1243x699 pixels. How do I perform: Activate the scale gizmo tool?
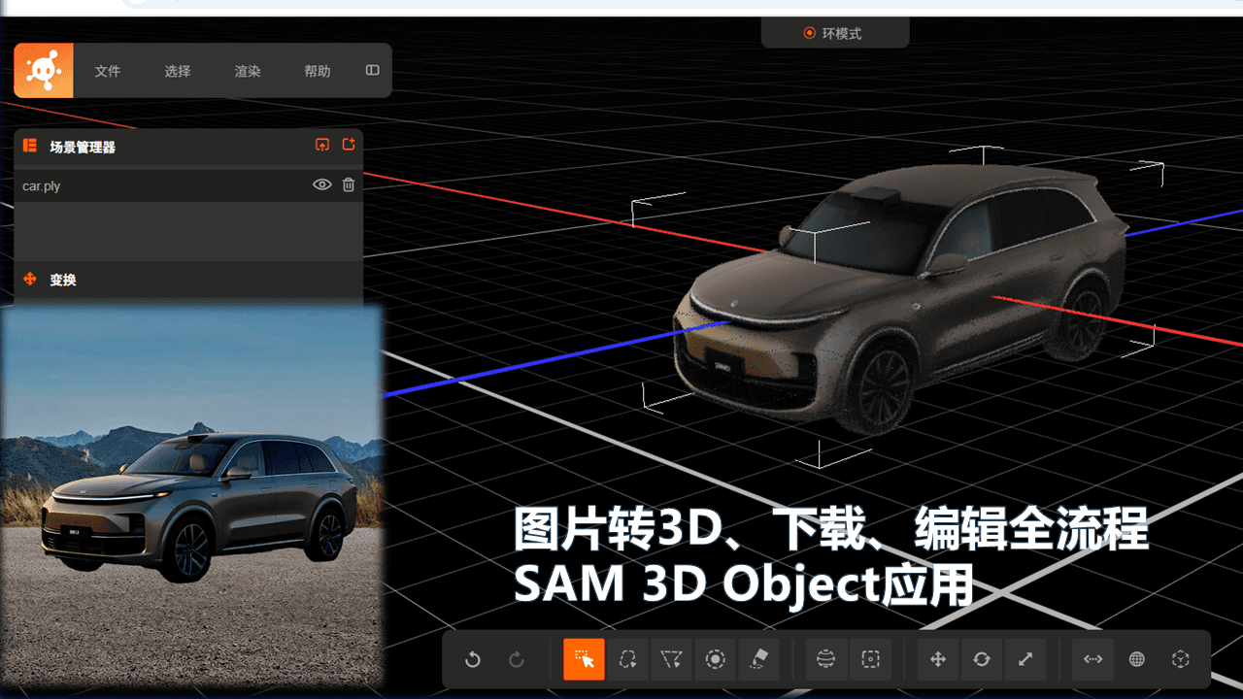1025,659
